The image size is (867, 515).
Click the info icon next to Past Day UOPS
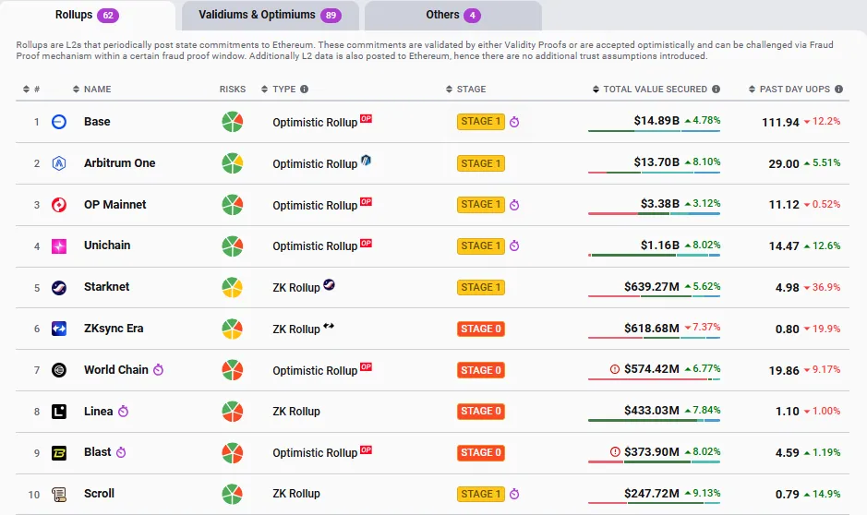pyautogui.click(x=838, y=89)
